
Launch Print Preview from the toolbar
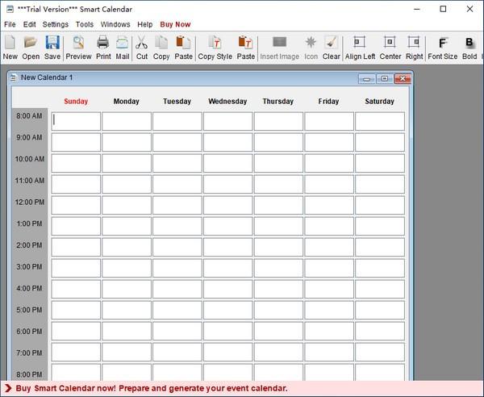click(78, 47)
